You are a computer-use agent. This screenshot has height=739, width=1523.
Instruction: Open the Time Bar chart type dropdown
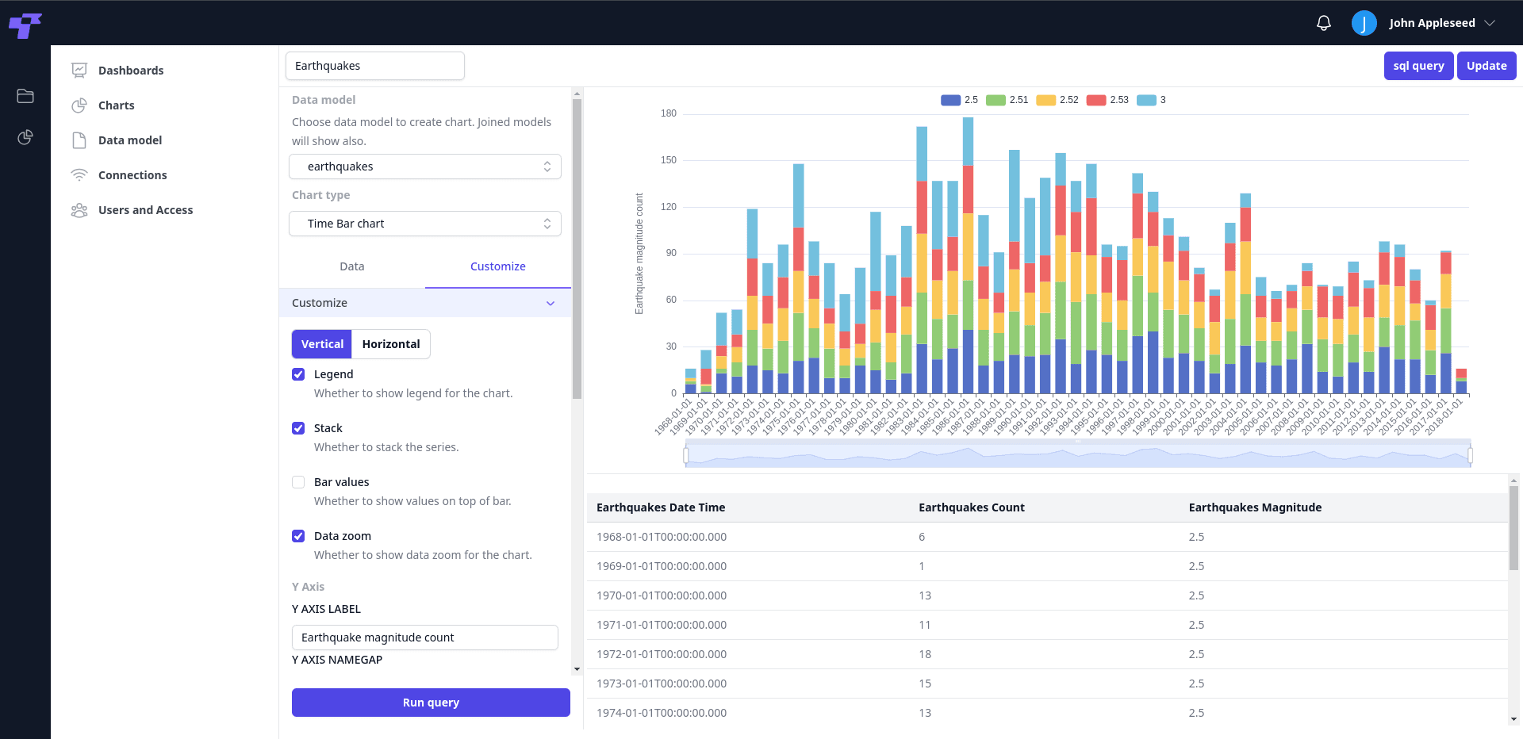click(425, 224)
